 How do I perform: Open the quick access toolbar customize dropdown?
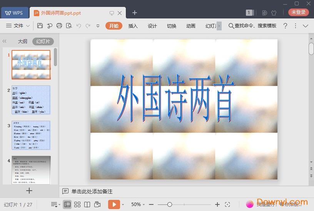tap(98, 26)
